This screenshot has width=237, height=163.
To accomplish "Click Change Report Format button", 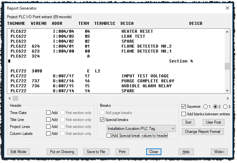I will [203, 132].
